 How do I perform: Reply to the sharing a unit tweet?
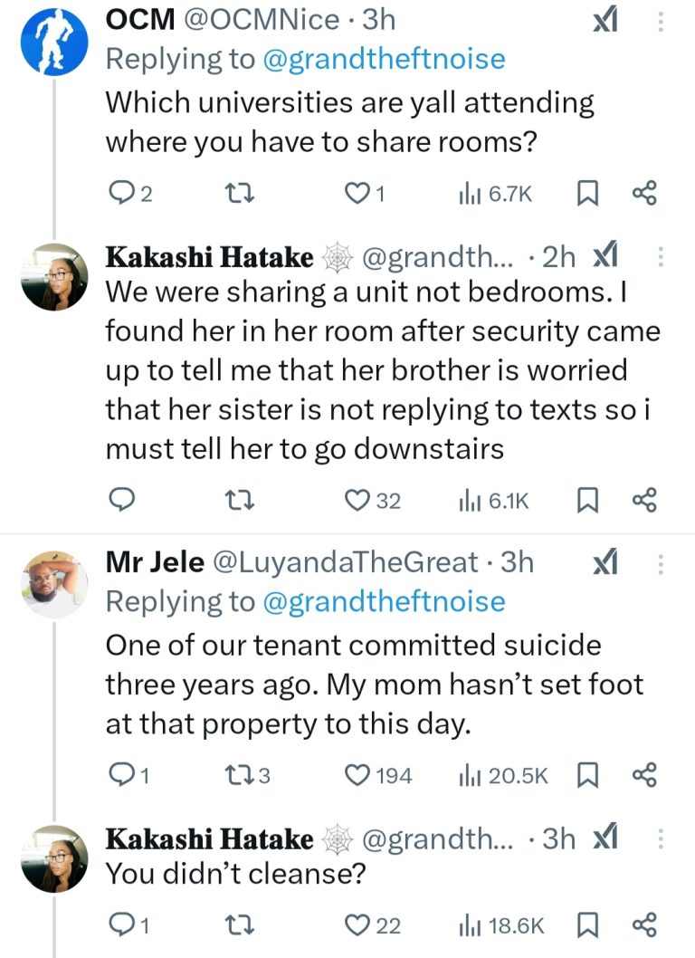(120, 500)
